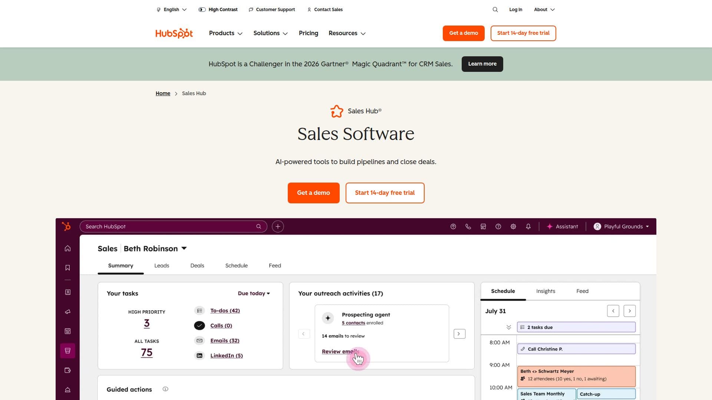Viewport: 712px width, 400px height.
Task: Click the HubSpot logo in main navigation
Action: 174,33
